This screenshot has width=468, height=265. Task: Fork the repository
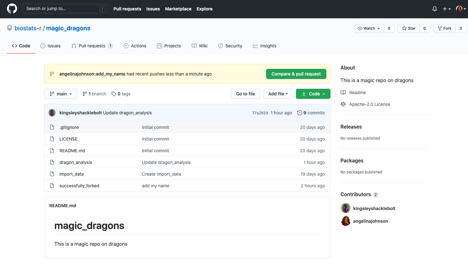[x=444, y=28]
